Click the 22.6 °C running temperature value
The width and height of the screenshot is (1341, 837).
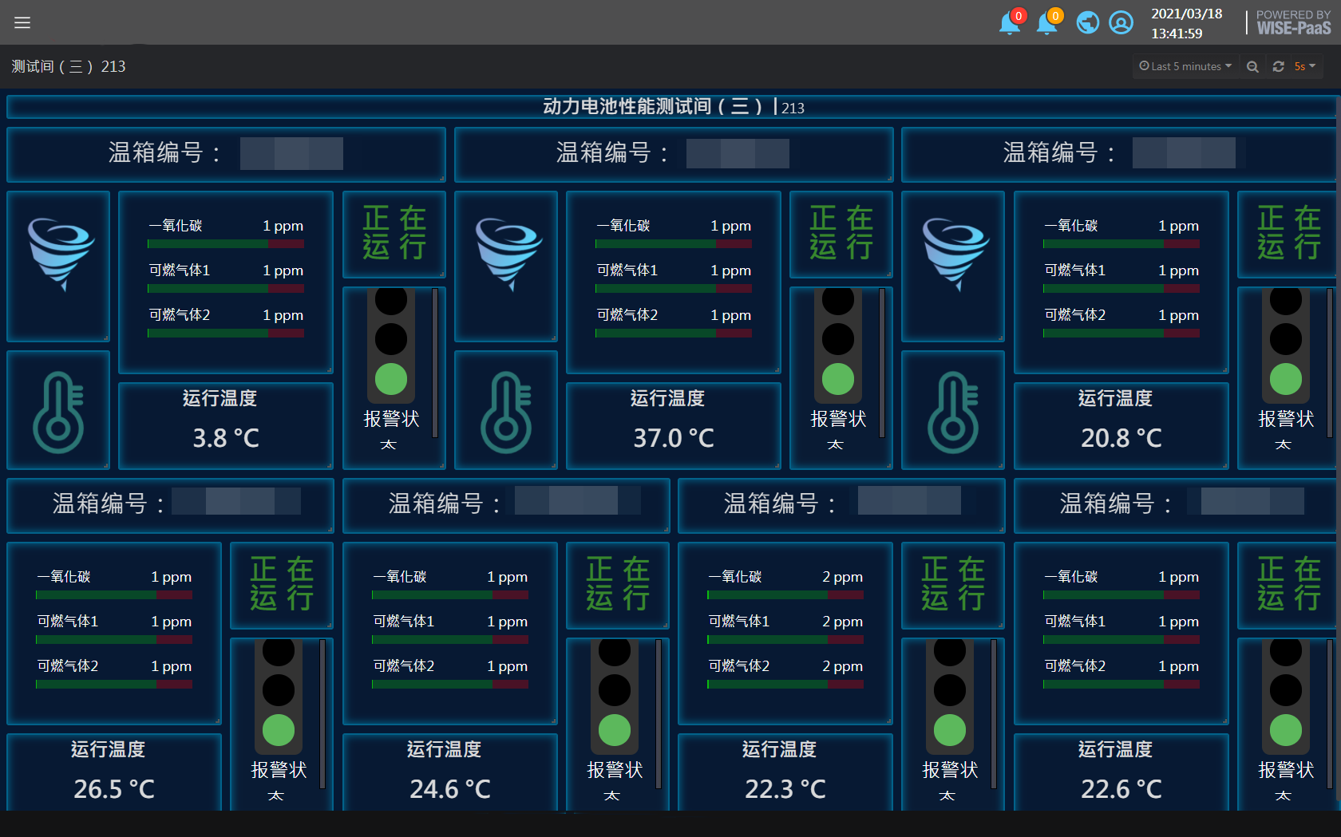(1121, 789)
